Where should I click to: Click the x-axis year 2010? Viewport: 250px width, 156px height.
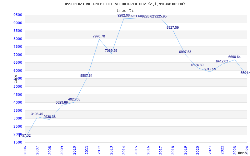(x=74, y=150)
